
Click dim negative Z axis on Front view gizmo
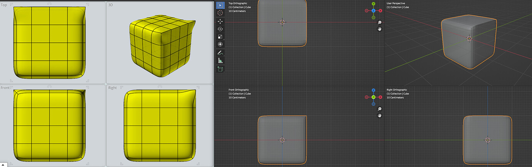373,104
